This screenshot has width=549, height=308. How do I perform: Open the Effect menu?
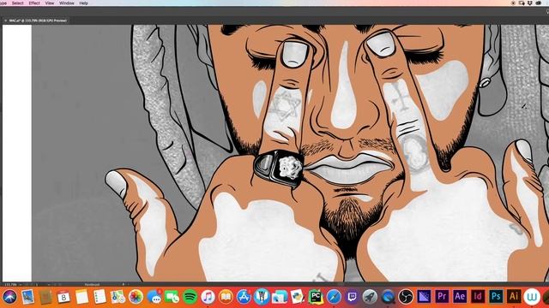[34, 3]
